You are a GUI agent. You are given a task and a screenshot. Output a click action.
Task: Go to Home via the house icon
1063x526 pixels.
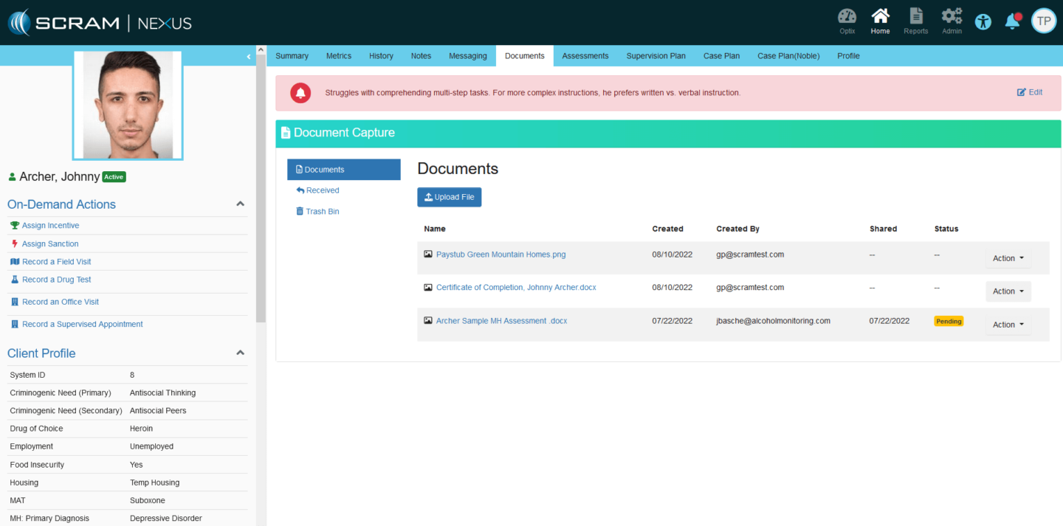coord(880,17)
